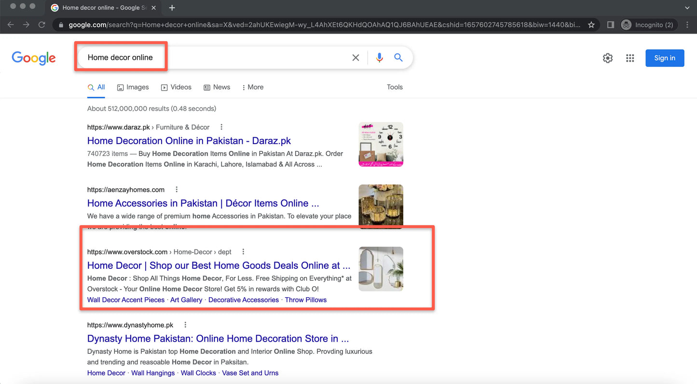Open the Tools menu

[x=395, y=87]
